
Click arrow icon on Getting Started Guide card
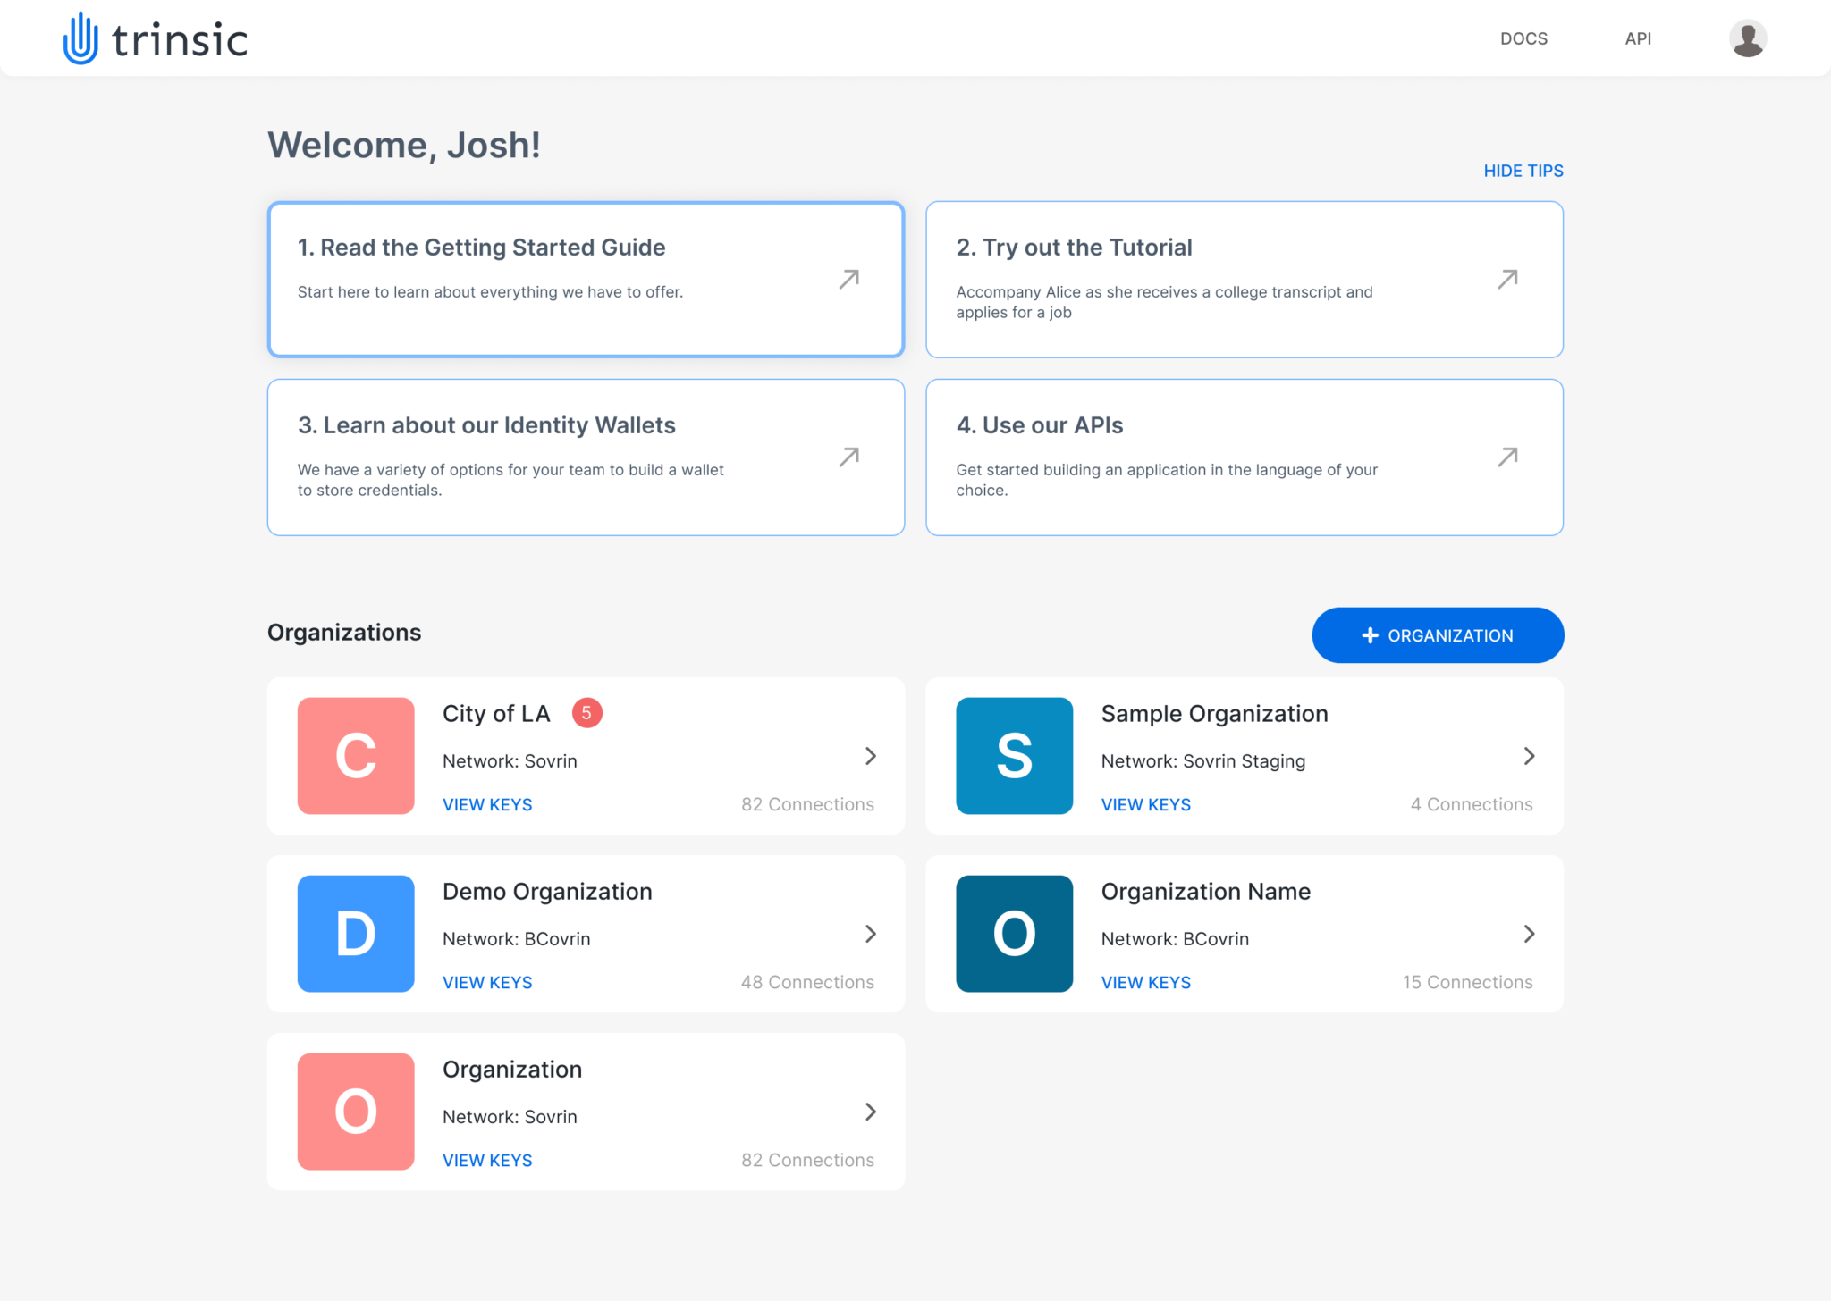849,279
